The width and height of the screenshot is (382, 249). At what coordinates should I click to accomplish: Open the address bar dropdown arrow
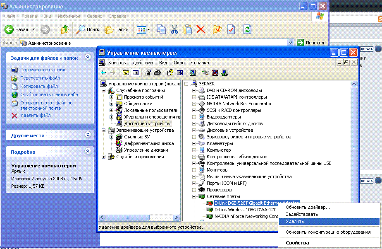point(290,43)
